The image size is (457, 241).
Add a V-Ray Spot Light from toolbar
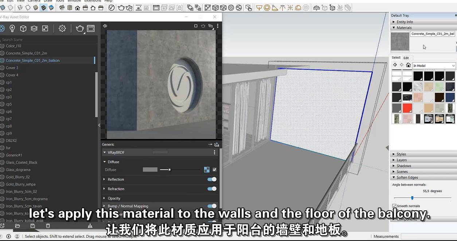click(x=274, y=8)
